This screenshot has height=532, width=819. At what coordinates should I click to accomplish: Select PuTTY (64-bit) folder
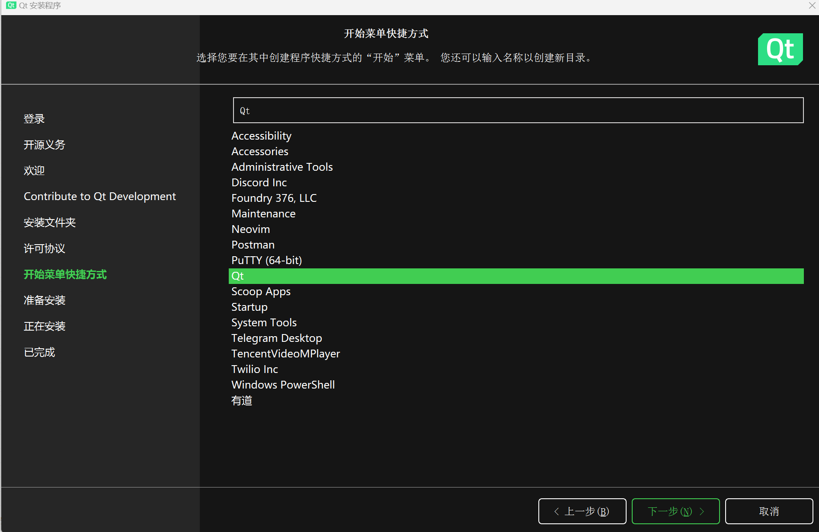coord(516,261)
